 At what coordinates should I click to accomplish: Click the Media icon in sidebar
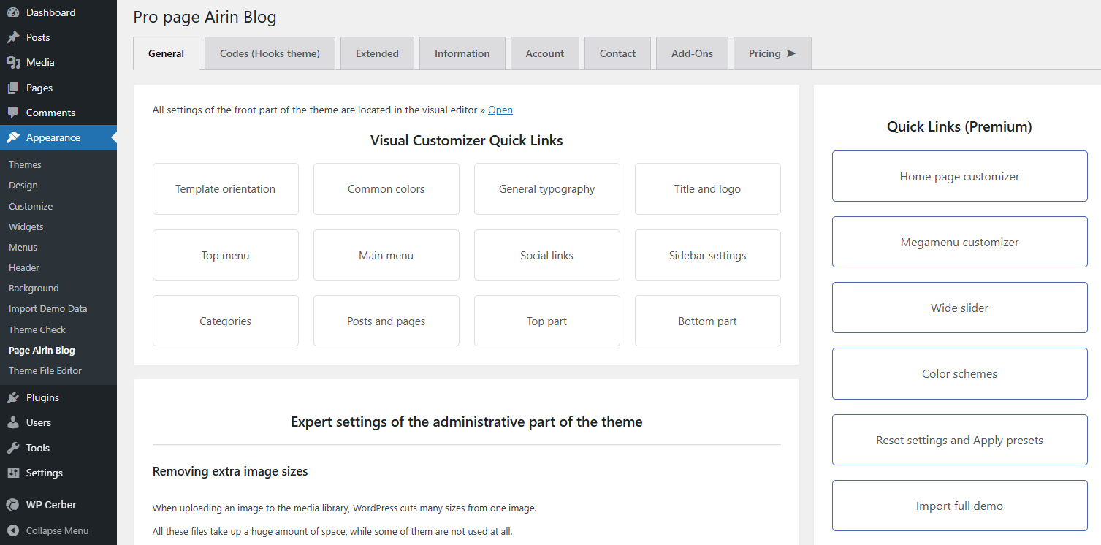tap(13, 62)
